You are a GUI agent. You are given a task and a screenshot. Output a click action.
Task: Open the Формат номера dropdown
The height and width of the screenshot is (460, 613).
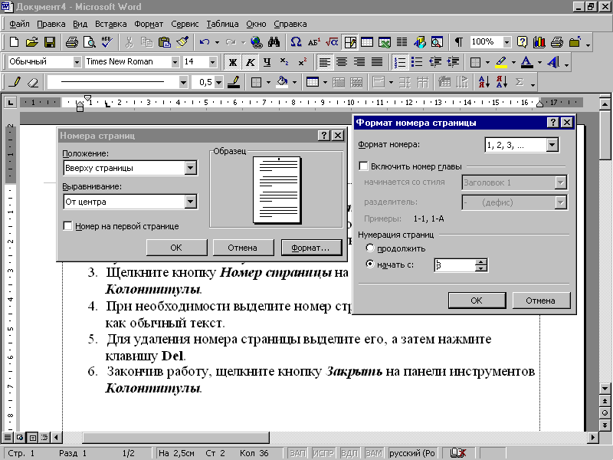552,145
